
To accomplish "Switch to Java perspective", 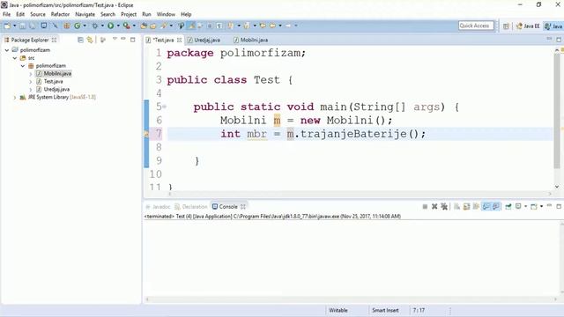I will click(553, 26).
